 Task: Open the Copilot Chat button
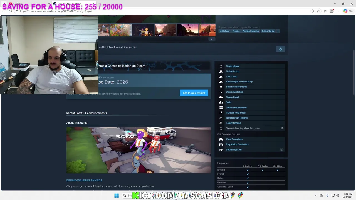click(x=348, y=11)
